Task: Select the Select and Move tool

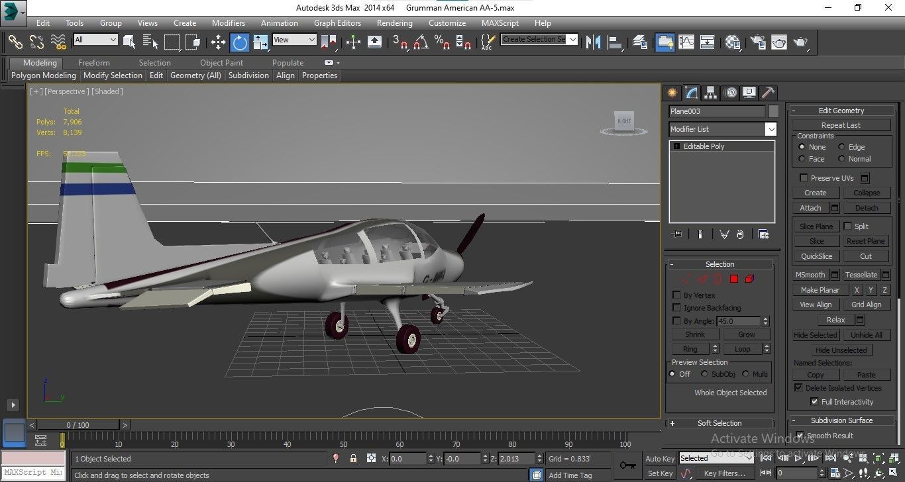Action: click(x=218, y=42)
